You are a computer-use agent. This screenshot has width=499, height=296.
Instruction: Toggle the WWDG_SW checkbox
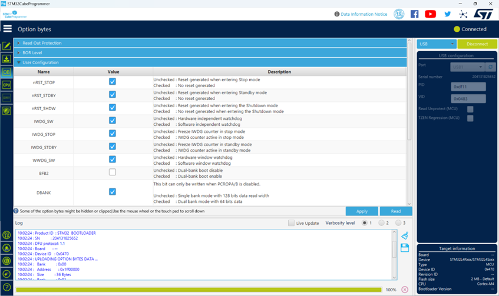[x=113, y=159]
